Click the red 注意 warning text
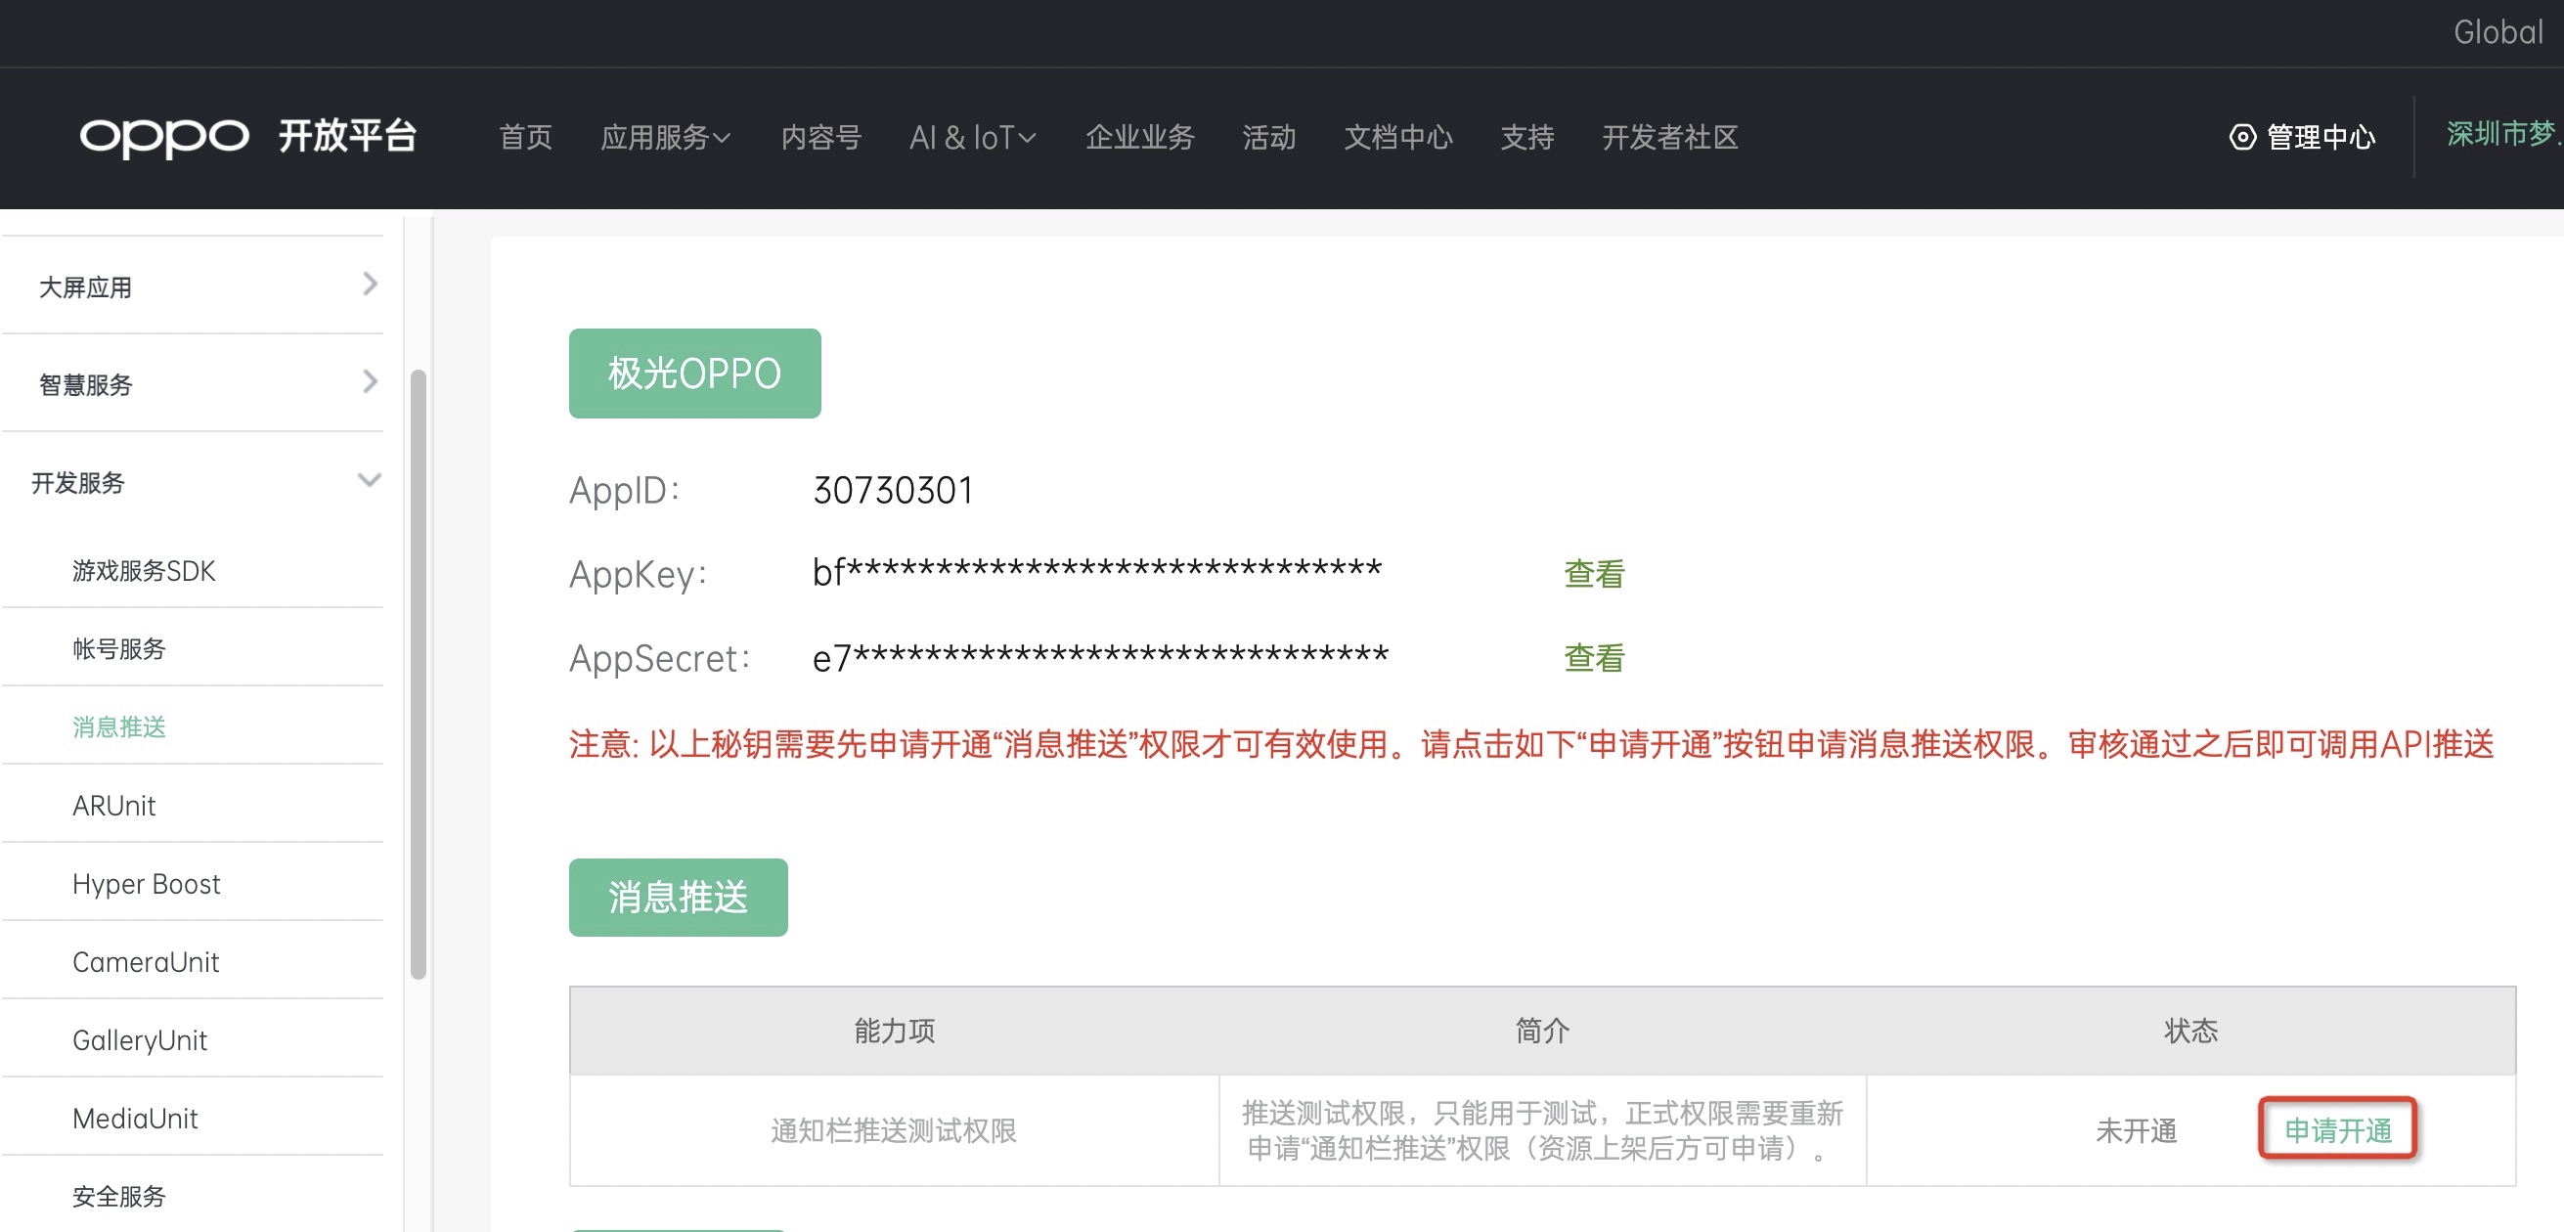Viewport: 2564px width, 1232px height. 1530,744
